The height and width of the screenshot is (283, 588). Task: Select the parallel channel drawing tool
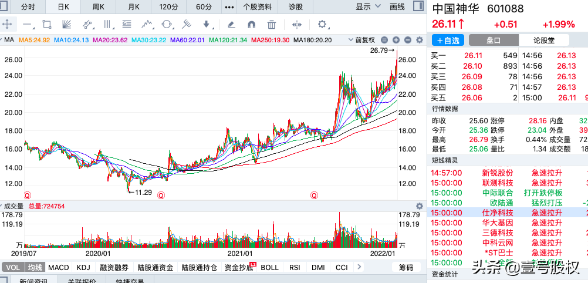[x=87, y=25]
